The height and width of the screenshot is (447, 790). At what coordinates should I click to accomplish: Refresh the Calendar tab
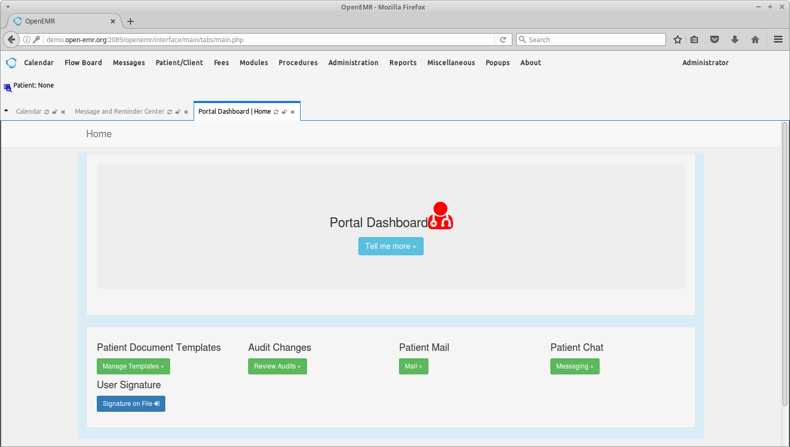(47, 112)
